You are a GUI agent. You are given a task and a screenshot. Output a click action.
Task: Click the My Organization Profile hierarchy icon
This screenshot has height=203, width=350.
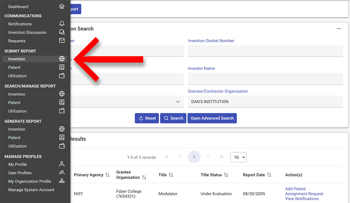click(x=62, y=181)
